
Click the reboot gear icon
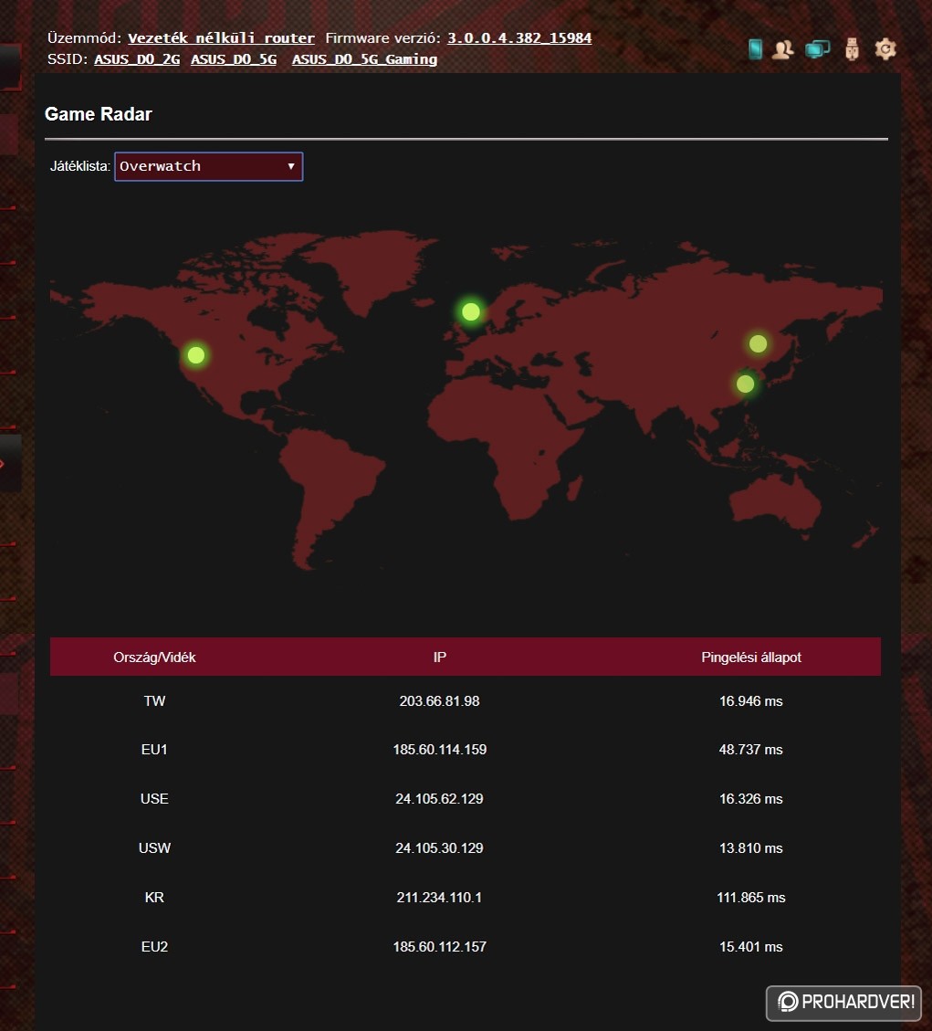click(885, 49)
